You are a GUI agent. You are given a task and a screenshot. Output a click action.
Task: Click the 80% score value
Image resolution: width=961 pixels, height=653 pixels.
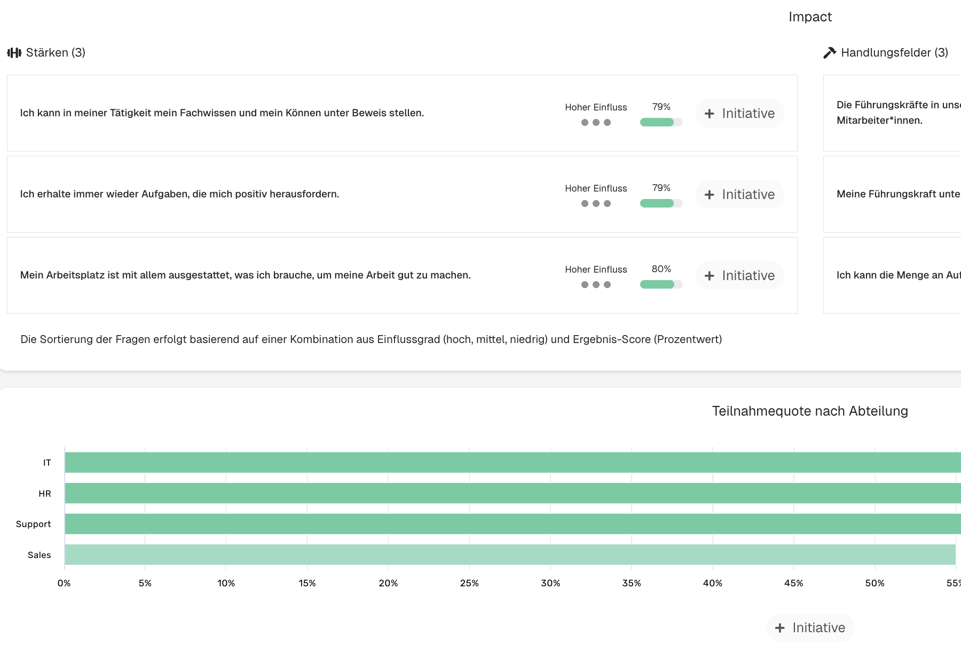point(661,269)
